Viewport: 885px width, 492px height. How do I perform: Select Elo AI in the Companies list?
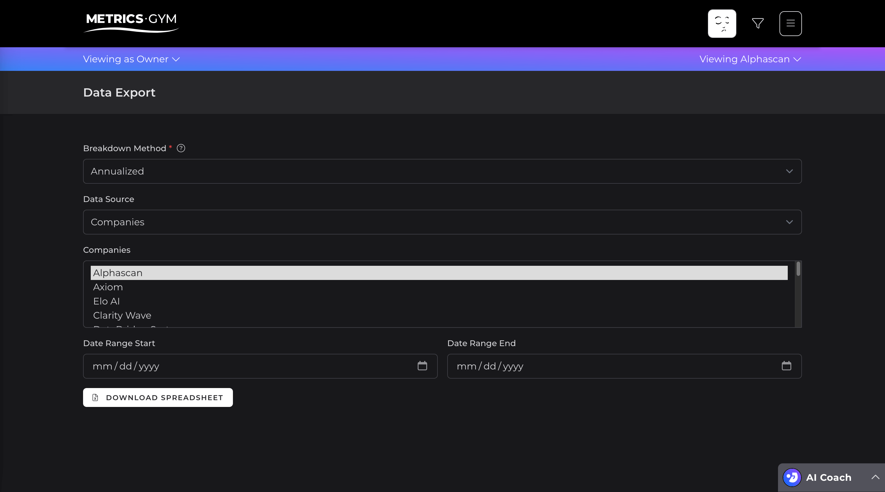(x=439, y=301)
